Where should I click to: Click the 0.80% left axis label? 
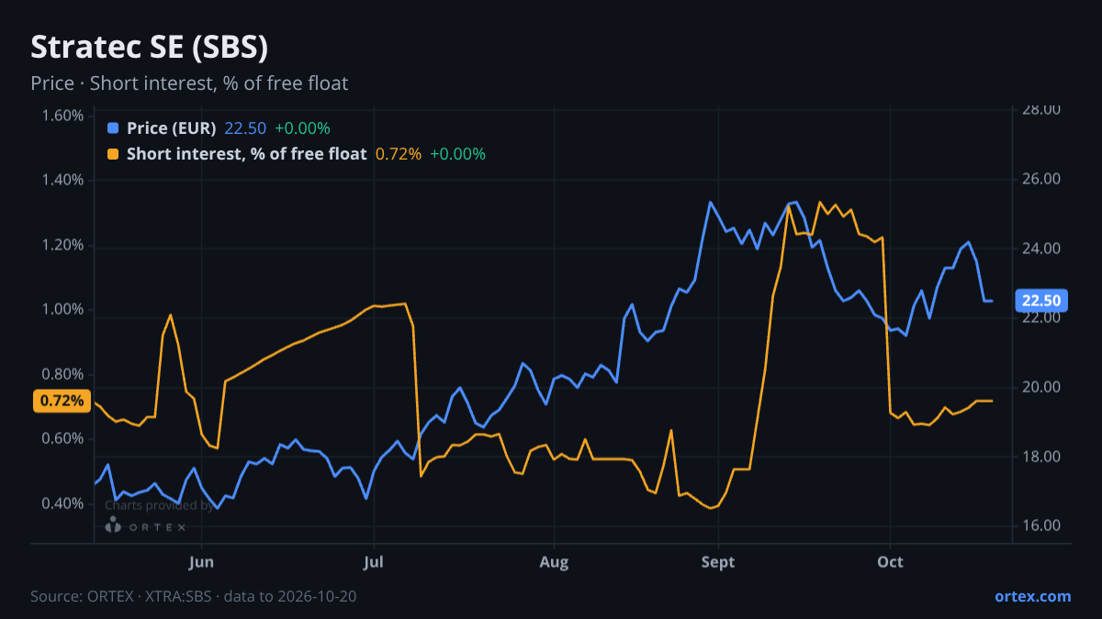(62, 374)
